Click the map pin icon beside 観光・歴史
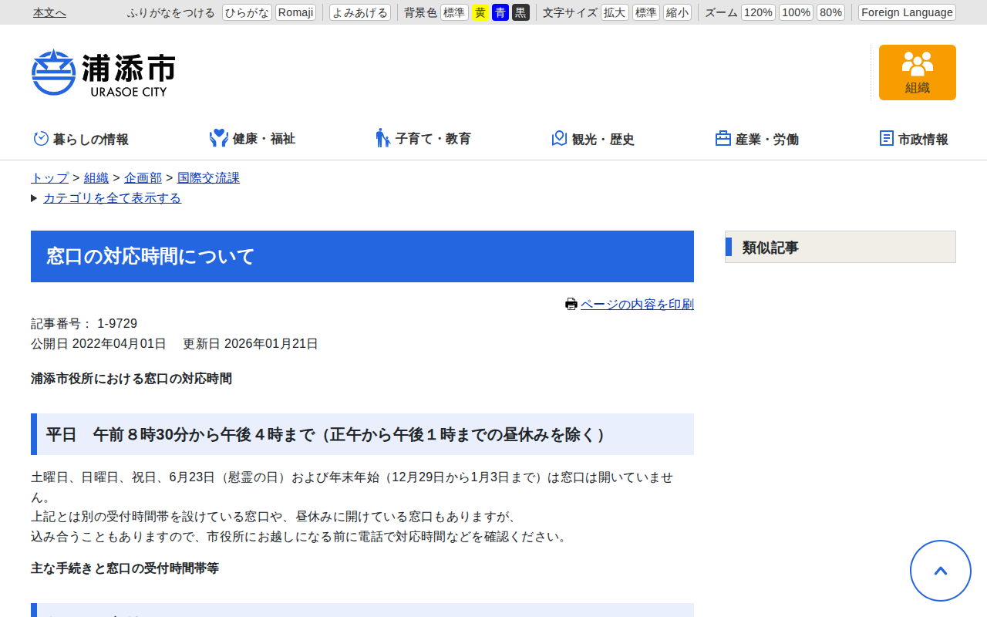The width and height of the screenshot is (987, 617). click(x=560, y=138)
